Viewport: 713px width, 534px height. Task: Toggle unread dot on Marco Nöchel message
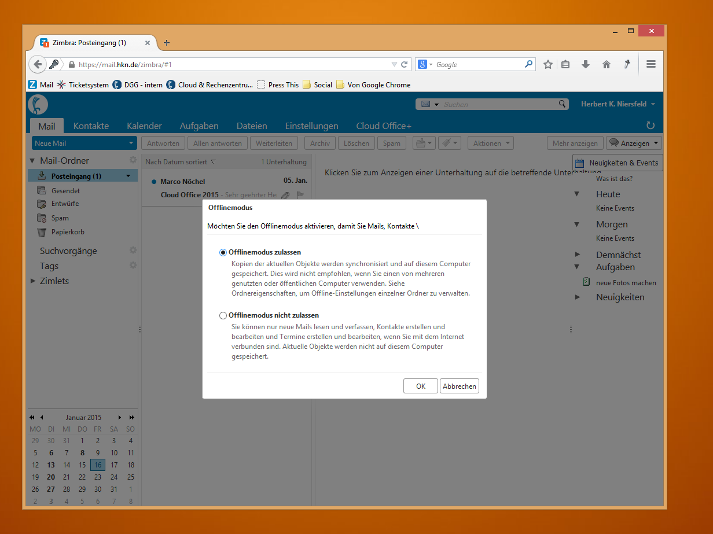(x=154, y=182)
